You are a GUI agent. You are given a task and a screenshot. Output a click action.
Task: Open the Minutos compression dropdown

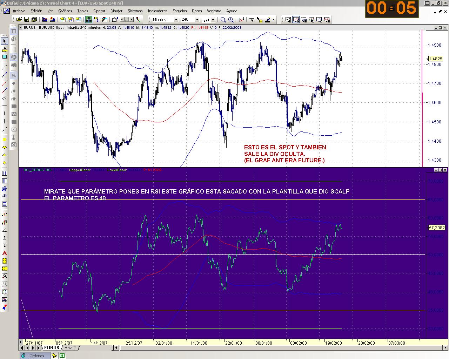[176, 20]
